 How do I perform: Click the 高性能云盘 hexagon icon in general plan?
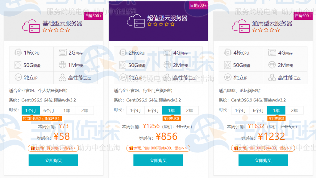pos(272,77)
